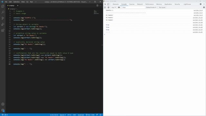Open the View menu
This screenshot has width=206, height=116.
(23, 2)
